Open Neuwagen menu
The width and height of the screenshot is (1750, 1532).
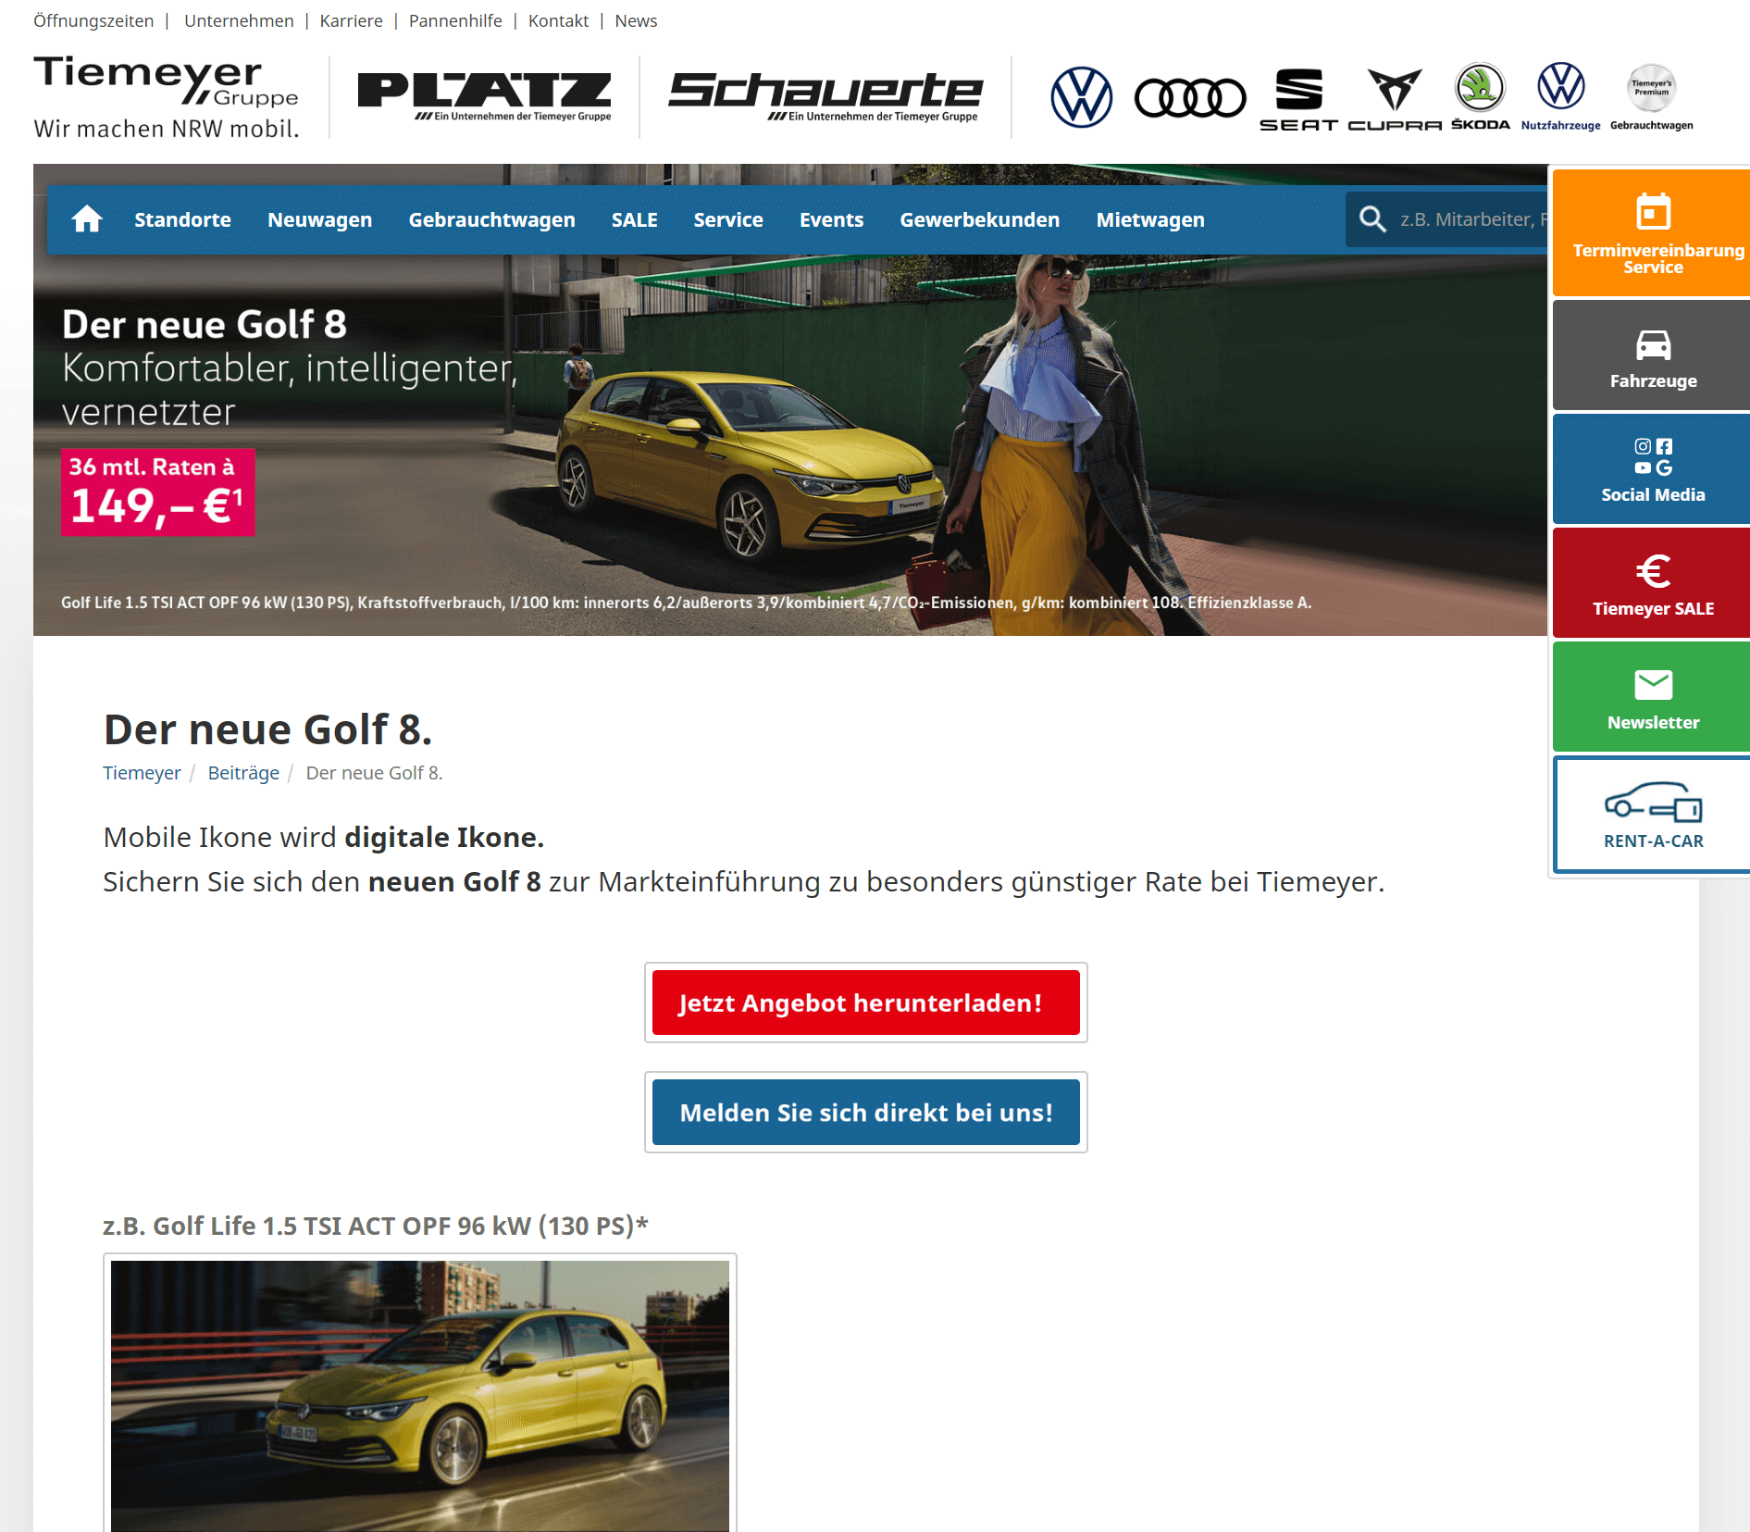click(x=319, y=219)
